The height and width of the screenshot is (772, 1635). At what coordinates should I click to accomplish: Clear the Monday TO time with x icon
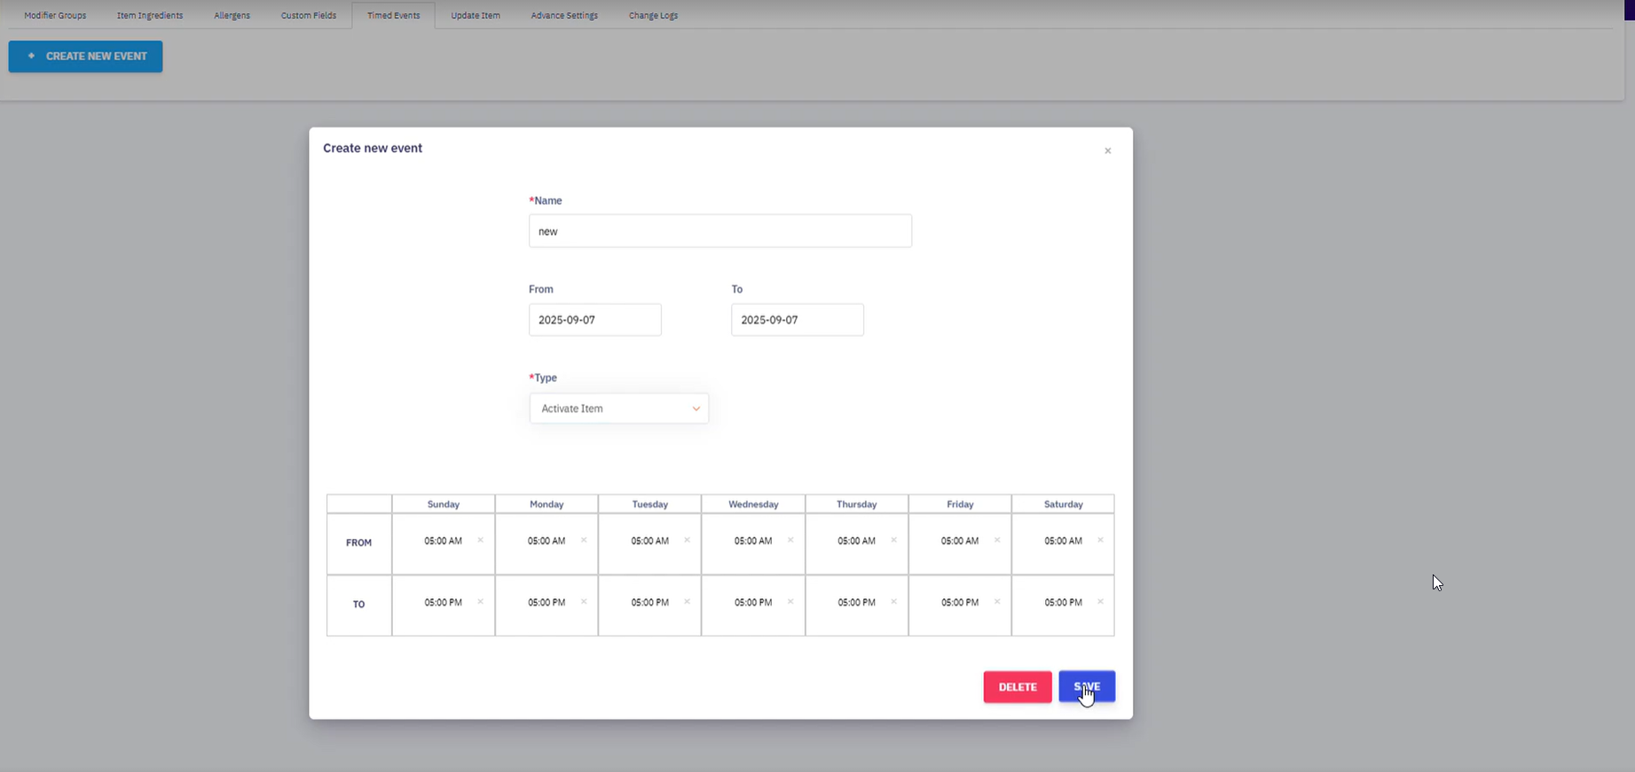[584, 602]
